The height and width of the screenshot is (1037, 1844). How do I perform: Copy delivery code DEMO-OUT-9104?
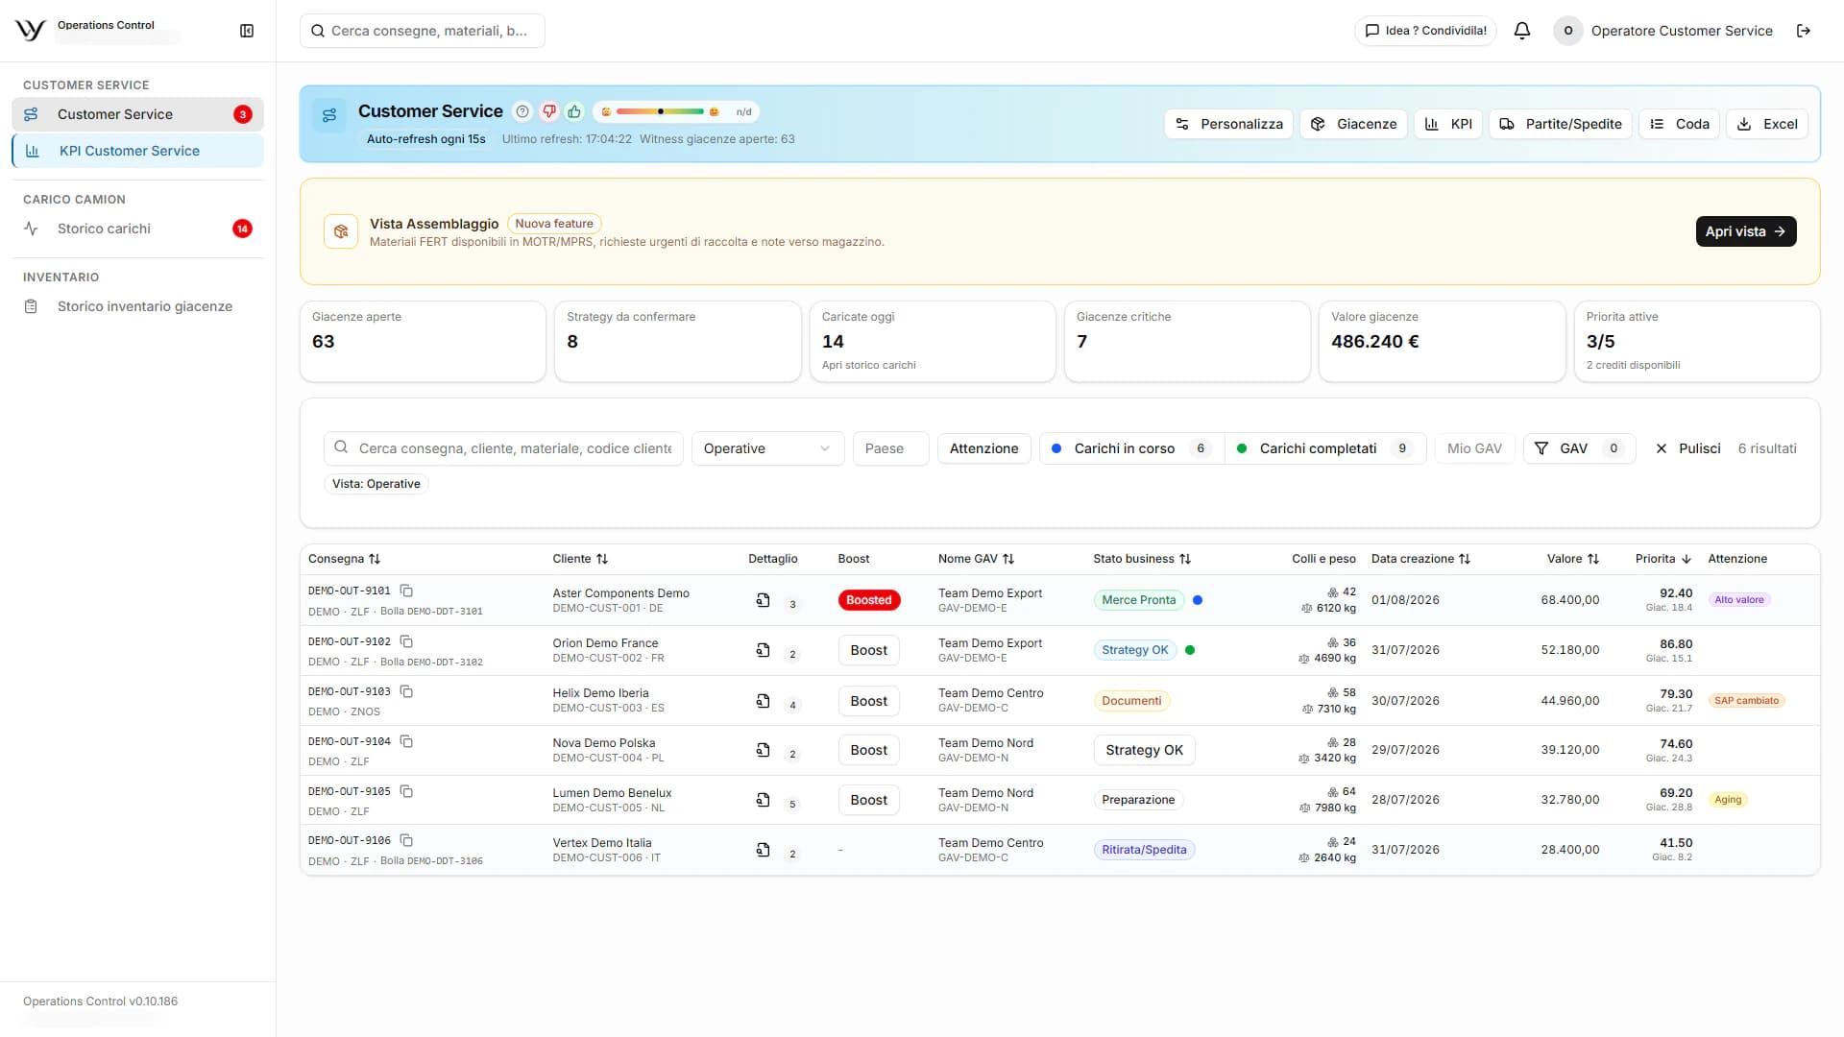pos(406,741)
